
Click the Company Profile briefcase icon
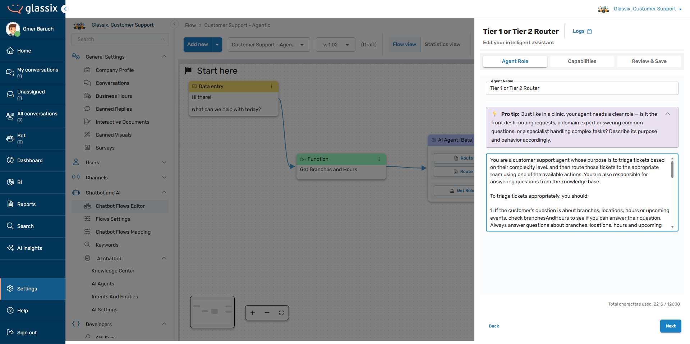[x=87, y=70]
